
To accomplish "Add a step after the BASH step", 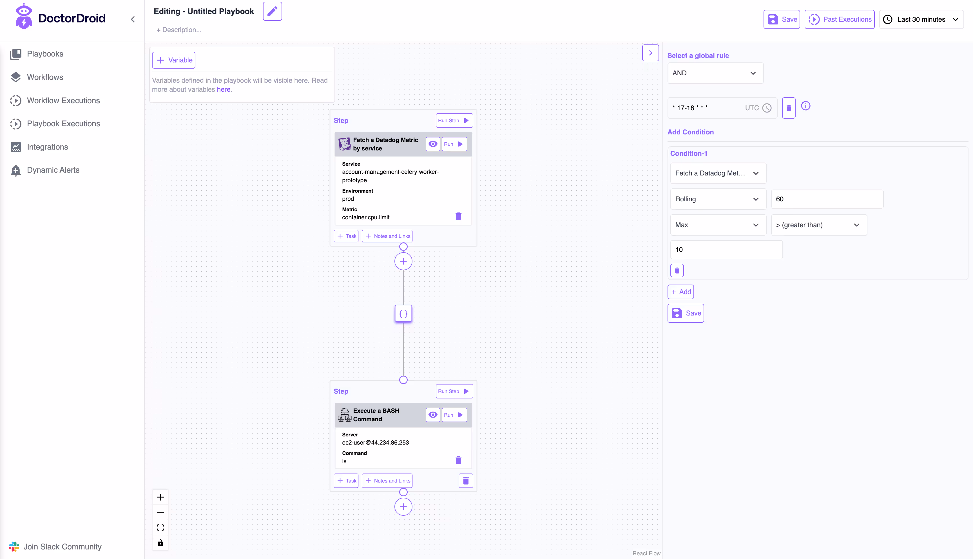I will [403, 507].
